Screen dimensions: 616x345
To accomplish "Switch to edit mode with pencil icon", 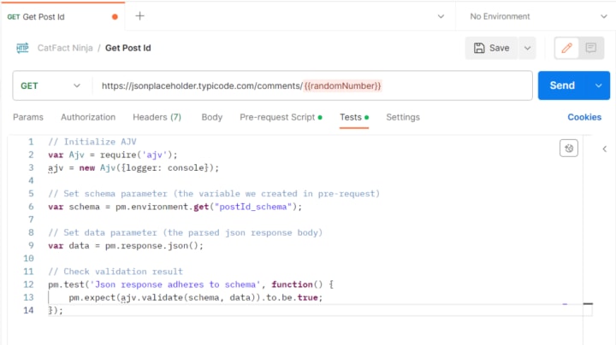I will [566, 48].
